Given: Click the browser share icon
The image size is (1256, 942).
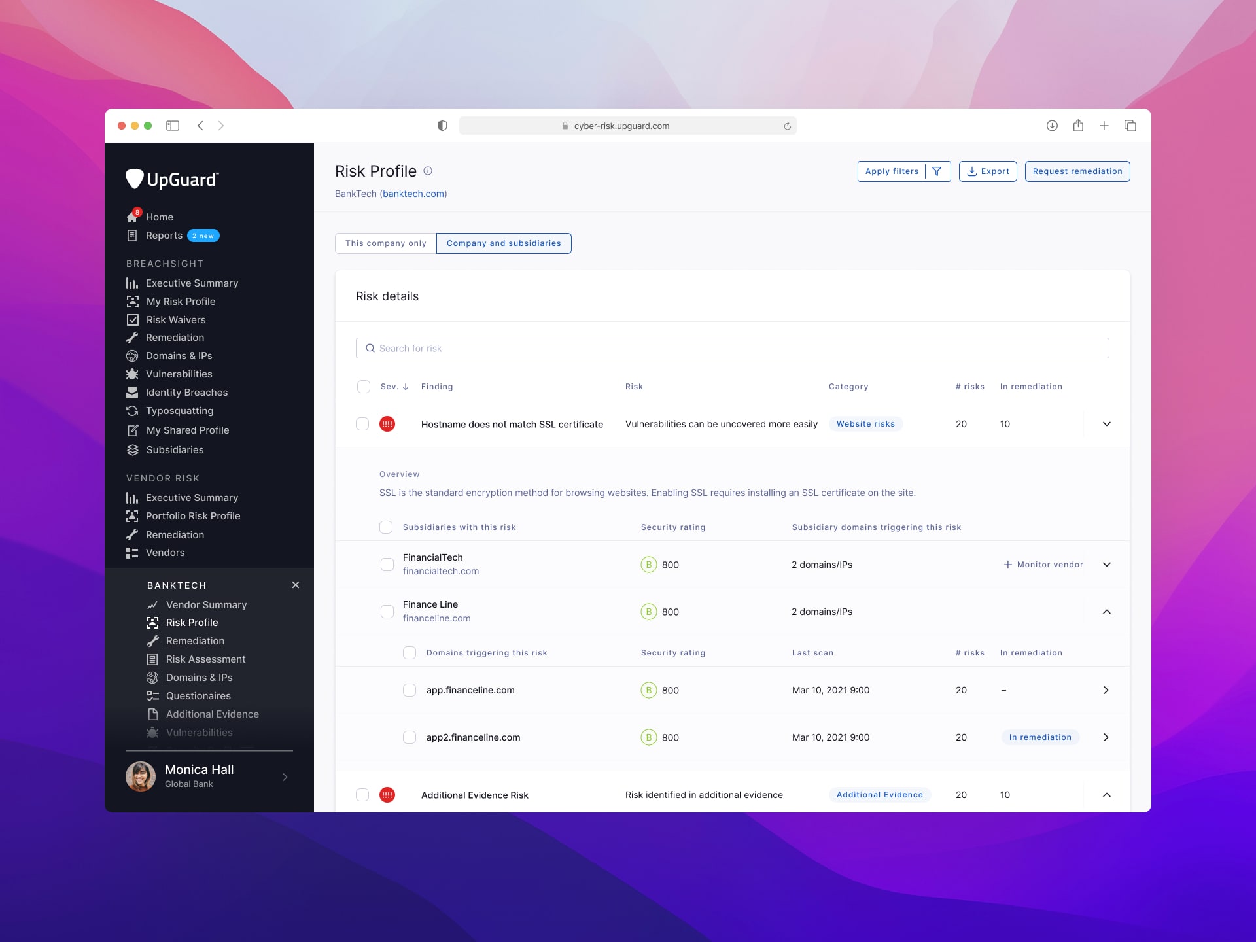Looking at the screenshot, I should click(x=1078, y=126).
